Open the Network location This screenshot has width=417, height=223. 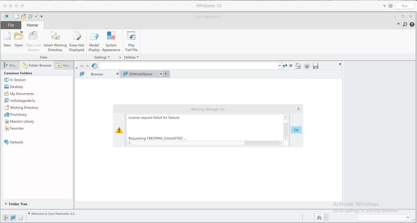[x=14, y=142]
